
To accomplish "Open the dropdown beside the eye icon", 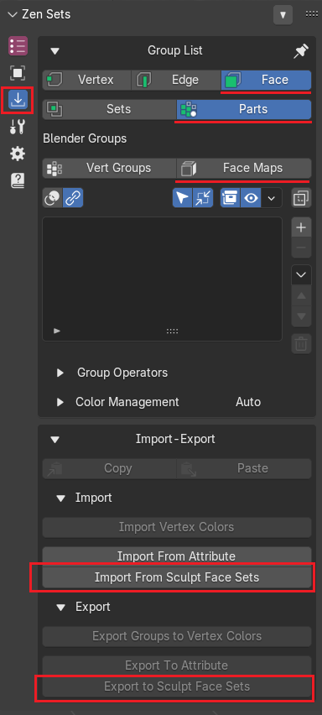I will click(x=272, y=198).
